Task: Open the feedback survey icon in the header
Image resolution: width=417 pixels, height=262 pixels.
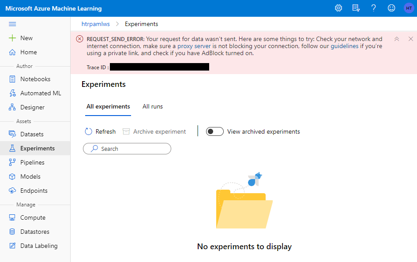Action: pos(356,8)
